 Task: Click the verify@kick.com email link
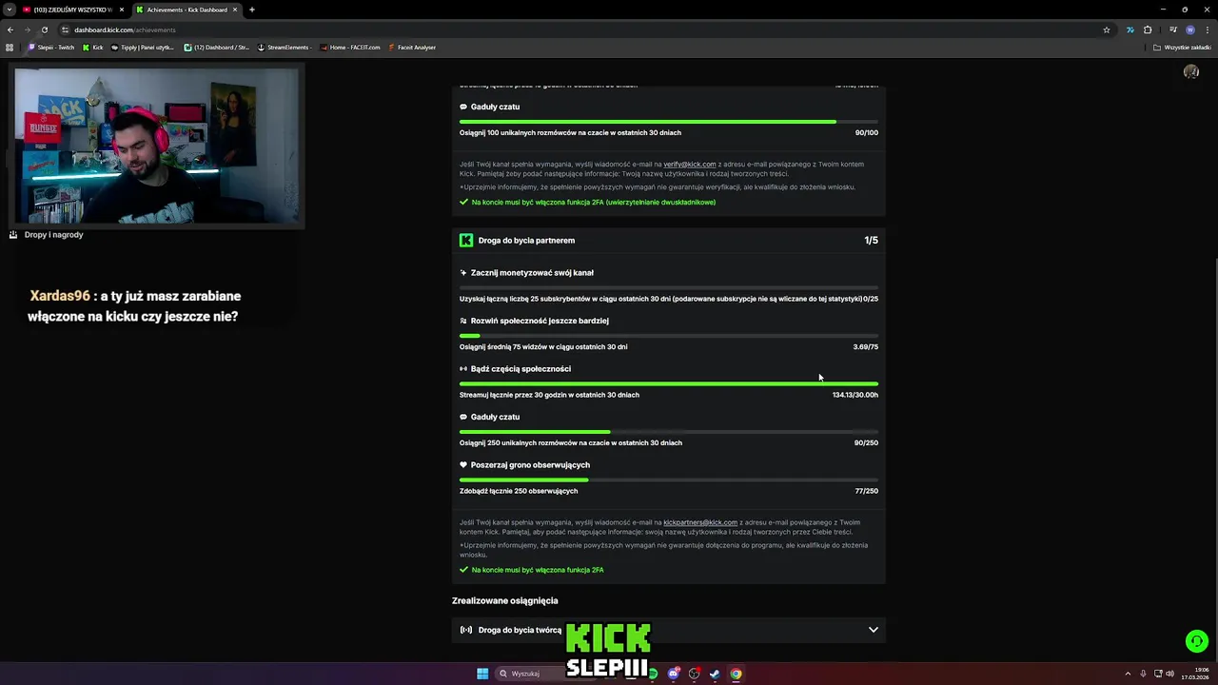click(690, 165)
